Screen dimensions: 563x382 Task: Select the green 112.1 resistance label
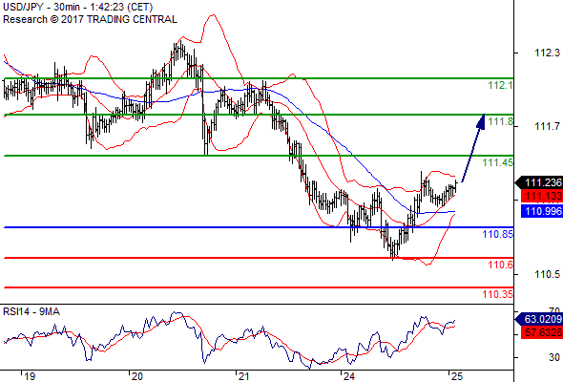500,86
